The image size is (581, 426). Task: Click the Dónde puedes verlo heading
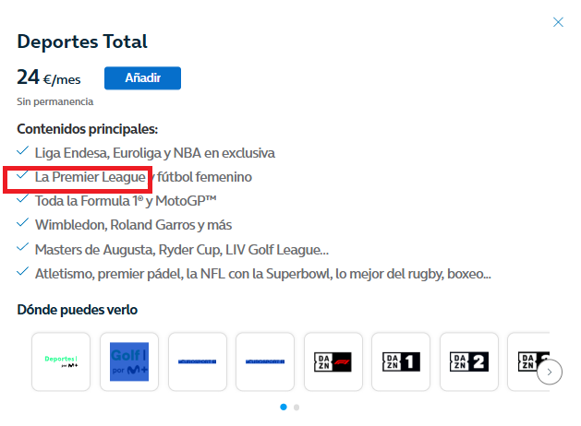(78, 310)
